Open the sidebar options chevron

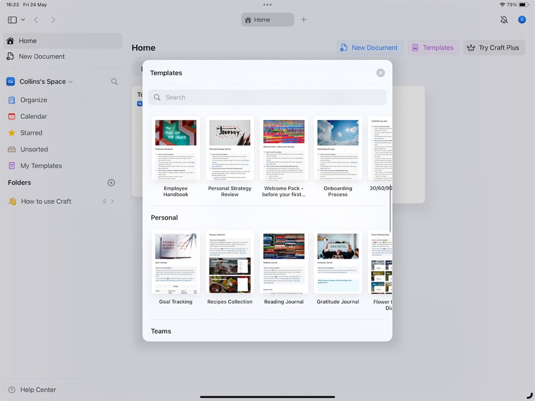point(23,20)
